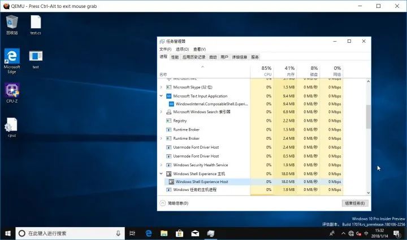
Task: Select the test application desktop icon
Action: click(x=36, y=60)
